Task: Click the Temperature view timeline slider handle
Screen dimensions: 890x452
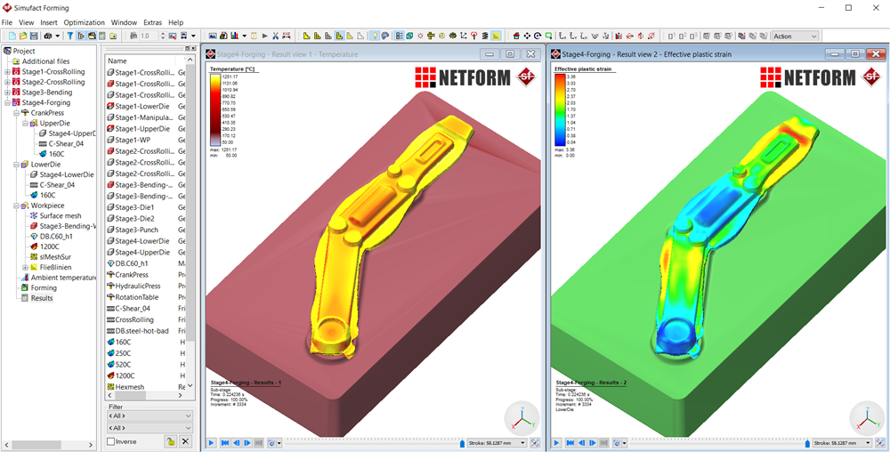Action: pos(462,443)
